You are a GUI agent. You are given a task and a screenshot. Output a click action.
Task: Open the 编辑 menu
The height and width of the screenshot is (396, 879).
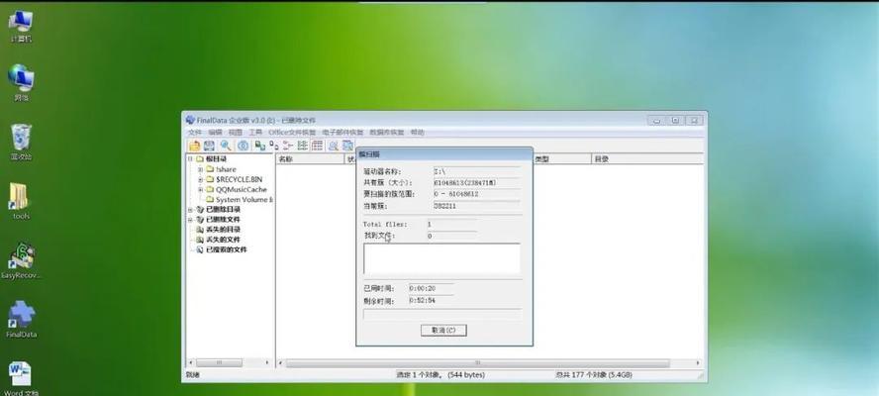(x=215, y=133)
